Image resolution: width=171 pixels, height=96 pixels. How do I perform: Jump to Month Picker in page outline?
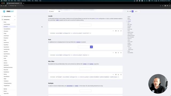click(130, 32)
